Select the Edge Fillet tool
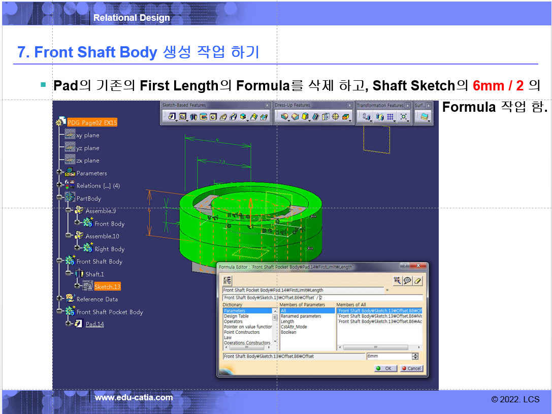Viewport: 552px width, 414px height. [x=284, y=117]
